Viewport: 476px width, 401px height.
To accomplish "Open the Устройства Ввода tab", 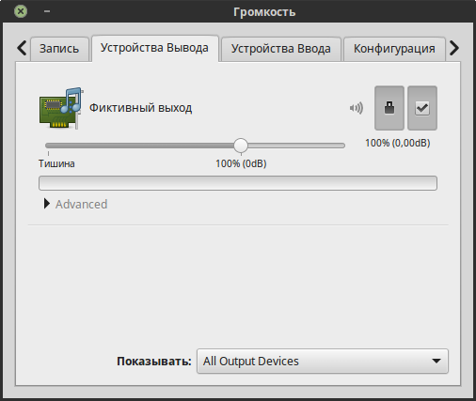I will click(281, 49).
